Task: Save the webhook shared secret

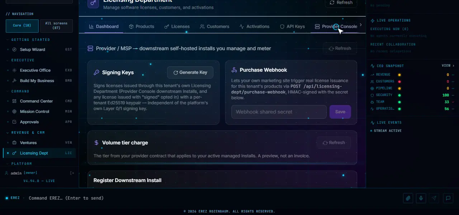Action: point(340,112)
